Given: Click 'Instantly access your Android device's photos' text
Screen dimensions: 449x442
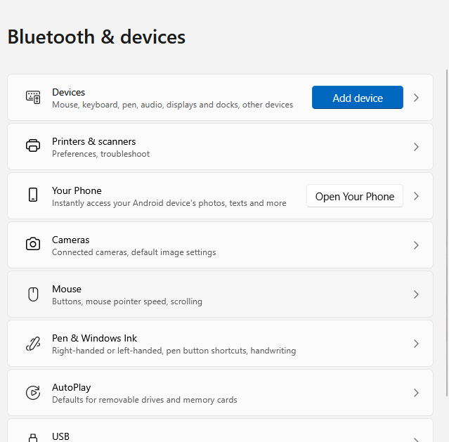Looking at the screenshot, I should 169,203.
